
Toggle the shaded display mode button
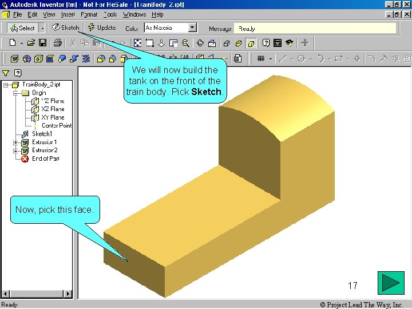pos(251,43)
